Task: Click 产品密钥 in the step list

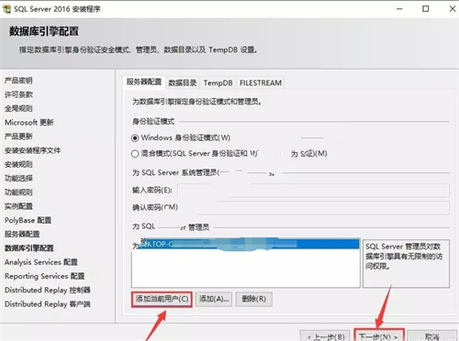Action: tap(18, 81)
